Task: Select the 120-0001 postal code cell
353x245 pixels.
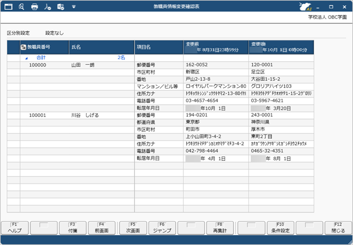Action: (281, 65)
